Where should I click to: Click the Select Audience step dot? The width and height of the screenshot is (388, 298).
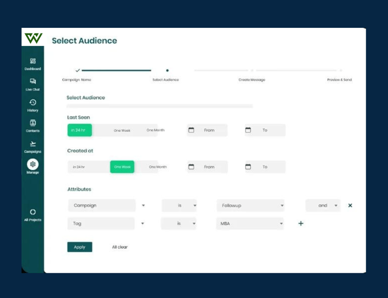click(x=167, y=71)
